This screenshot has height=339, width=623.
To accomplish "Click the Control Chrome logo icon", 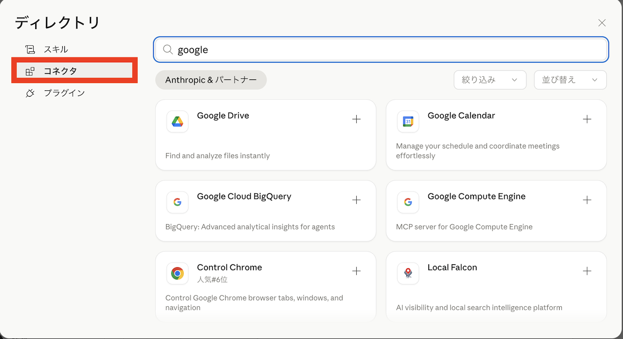I will [x=178, y=273].
